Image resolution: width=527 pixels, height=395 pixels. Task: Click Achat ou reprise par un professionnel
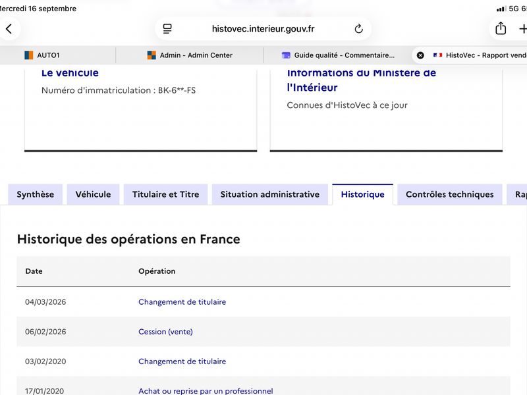tap(206, 391)
